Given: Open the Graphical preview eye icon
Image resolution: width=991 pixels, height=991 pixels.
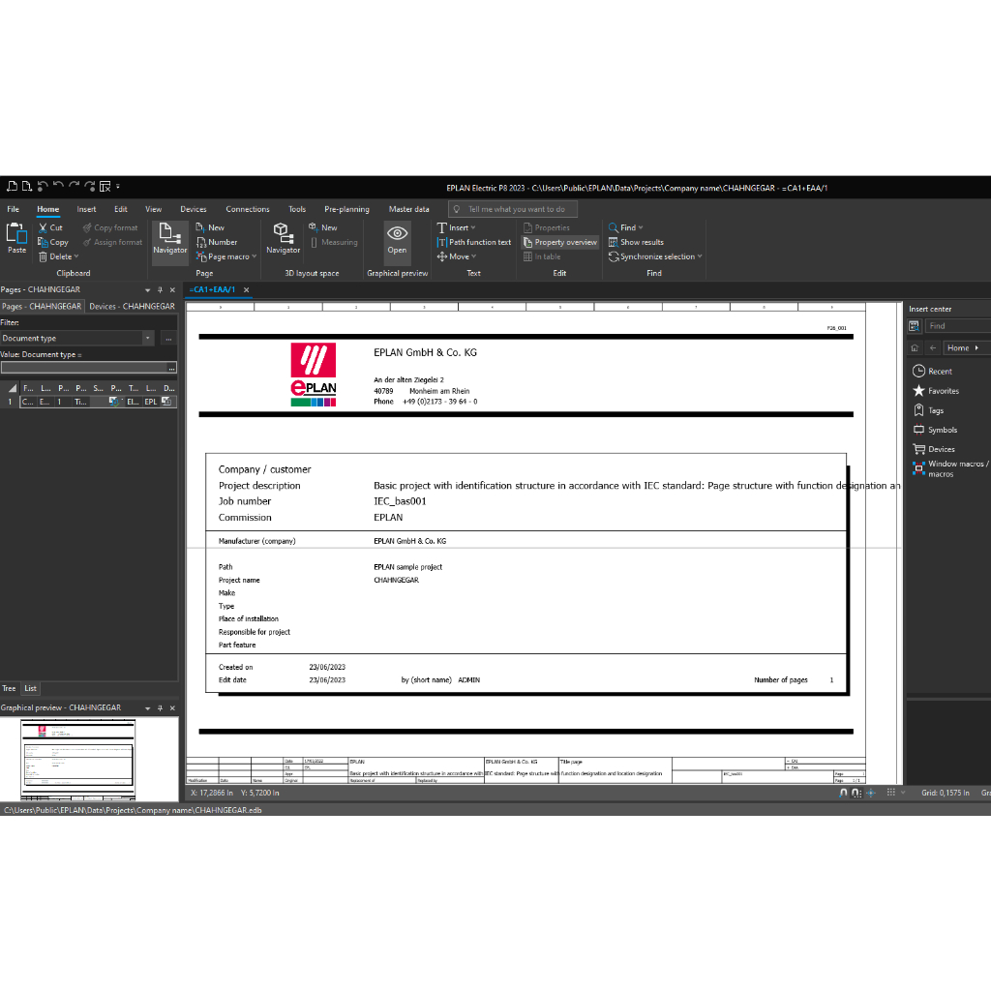Looking at the screenshot, I should [x=397, y=237].
